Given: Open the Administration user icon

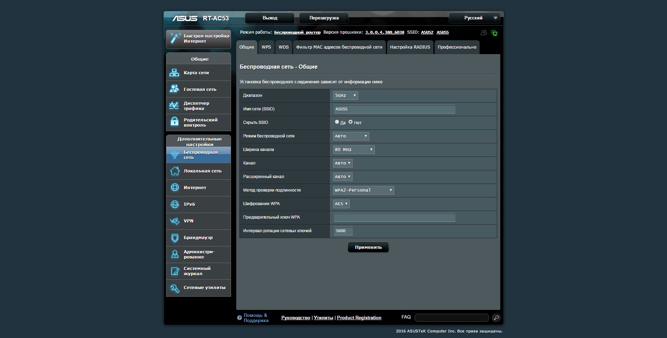Looking at the screenshot, I should tap(175, 254).
